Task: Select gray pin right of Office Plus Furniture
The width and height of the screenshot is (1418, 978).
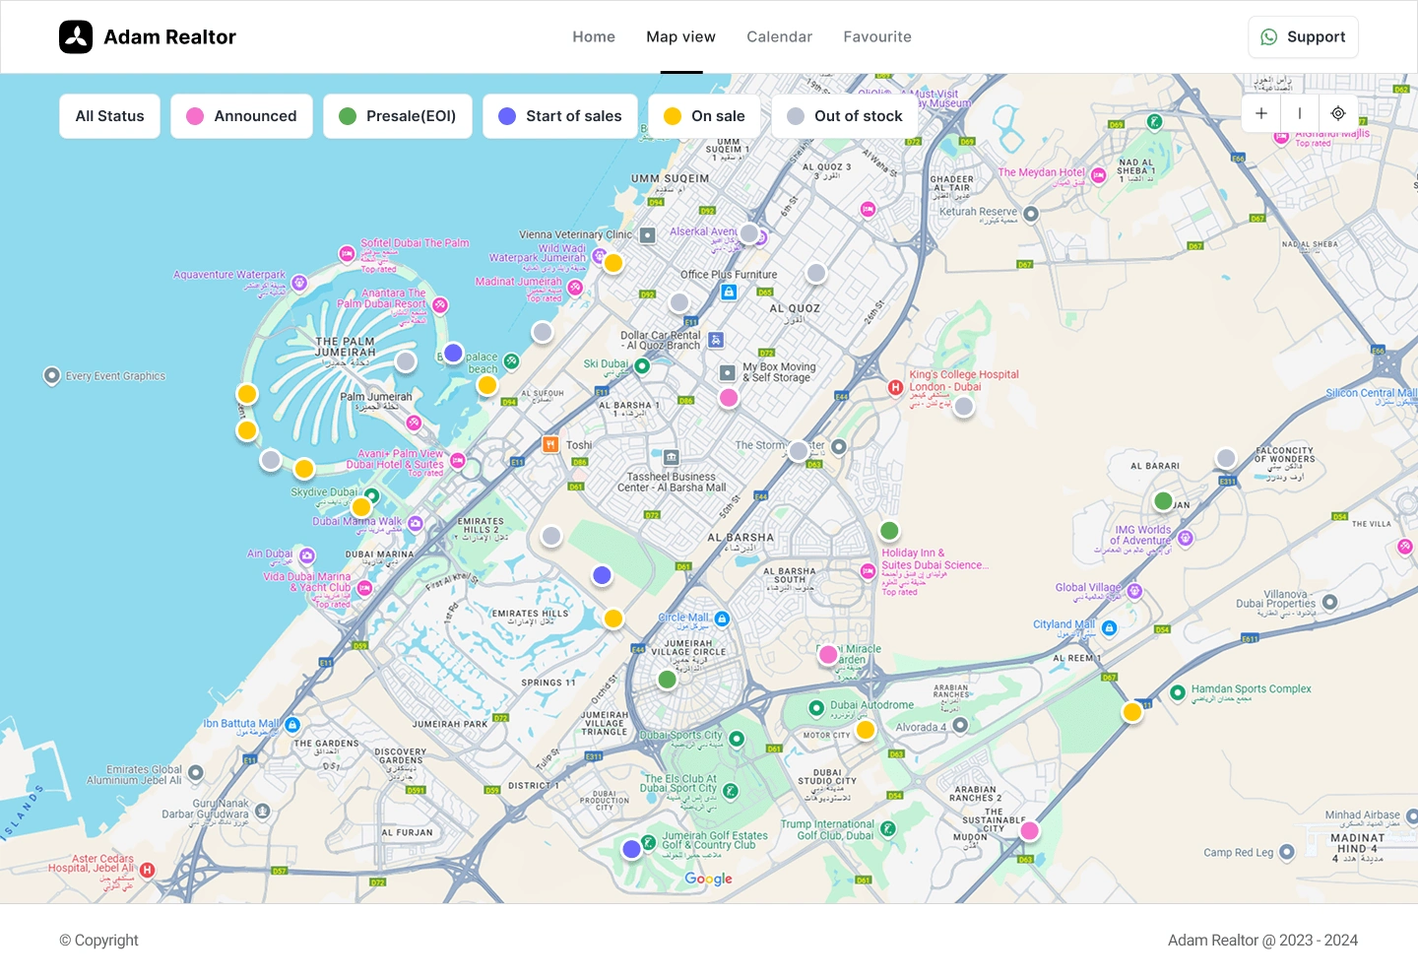Action: click(816, 273)
